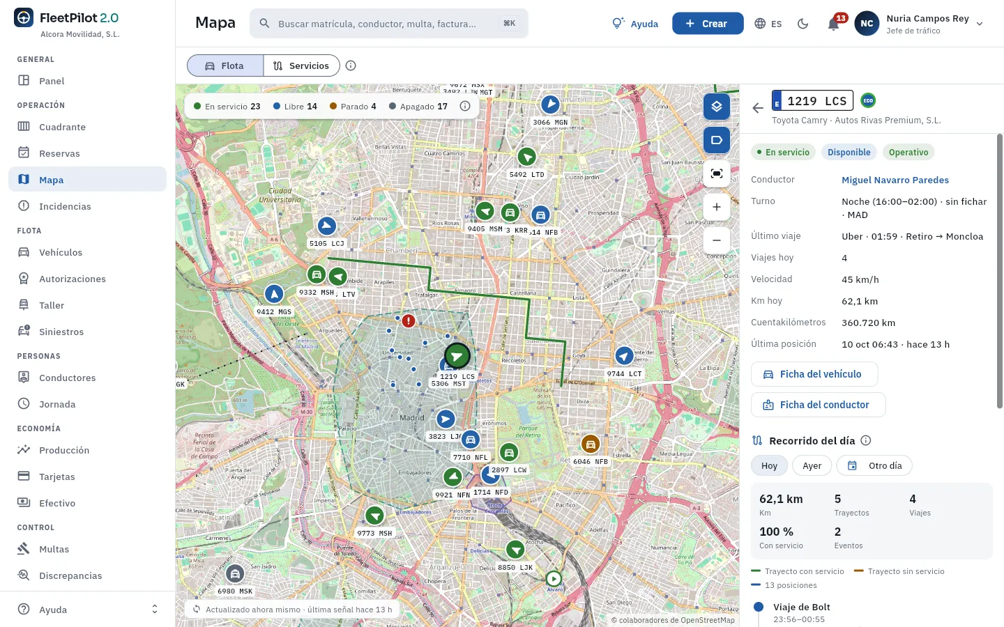Switch map view to Servicios

301,65
